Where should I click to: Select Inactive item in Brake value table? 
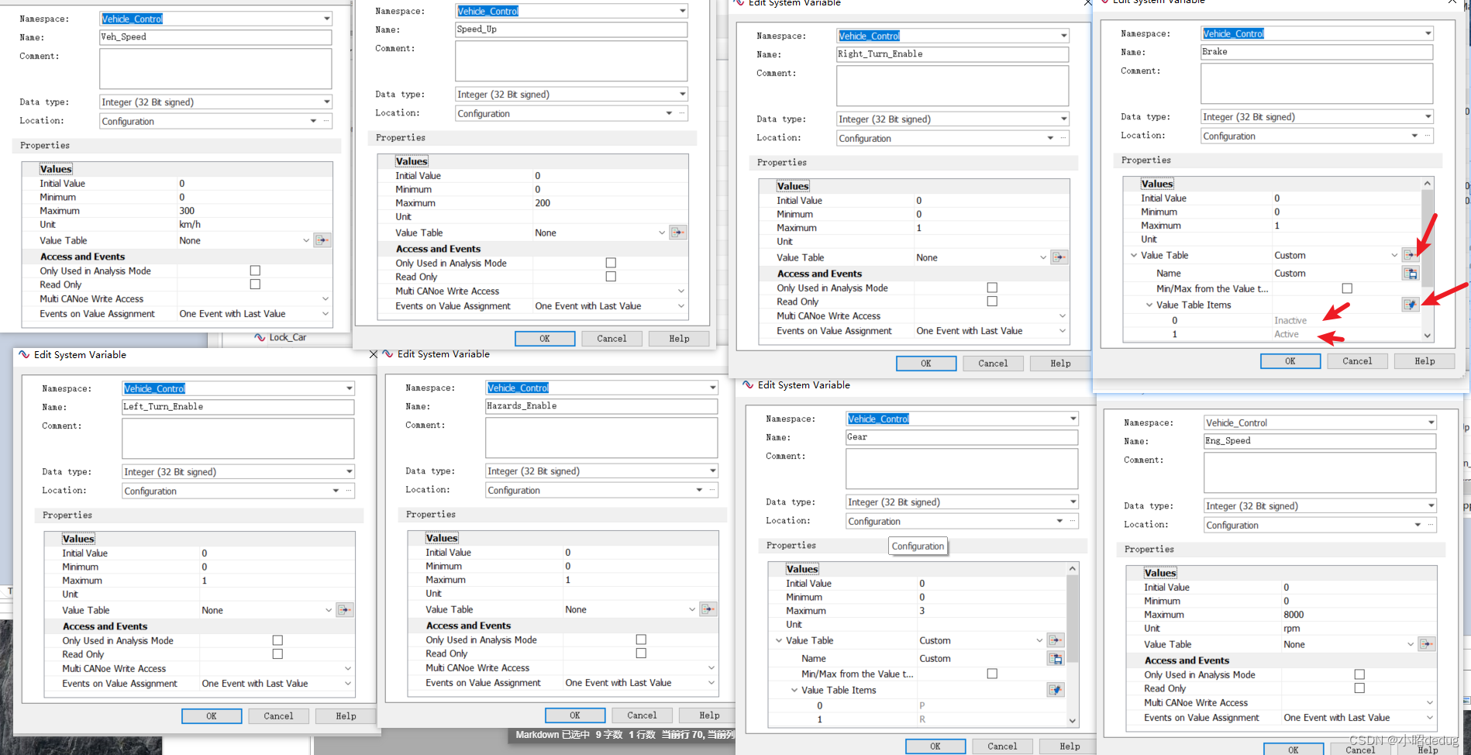tap(1290, 320)
